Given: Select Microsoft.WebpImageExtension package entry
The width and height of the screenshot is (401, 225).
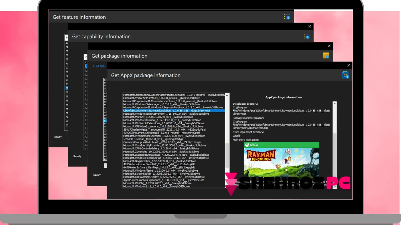Looking at the screenshot, I should click(x=174, y=136).
